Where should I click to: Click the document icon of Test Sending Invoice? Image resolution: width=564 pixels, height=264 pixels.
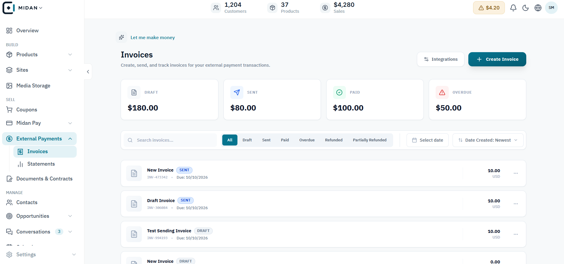[134, 234]
